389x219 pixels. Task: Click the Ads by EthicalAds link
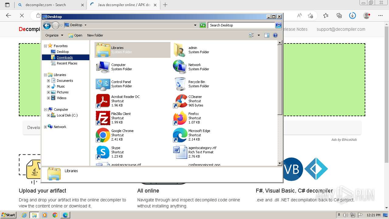pos(344,140)
